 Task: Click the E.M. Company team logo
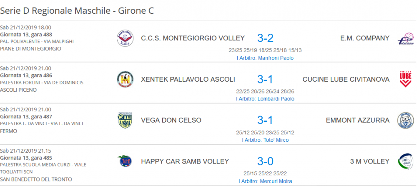point(406,38)
